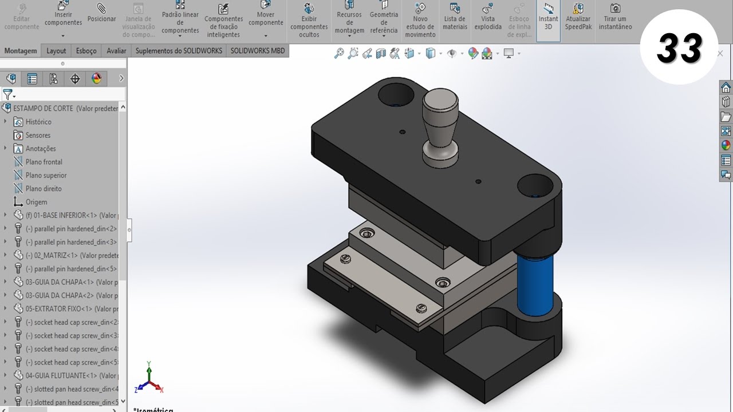The height and width of the screenshot is (412, 733).
Task: Click the blue guide pin in the model
Action: 535,284
